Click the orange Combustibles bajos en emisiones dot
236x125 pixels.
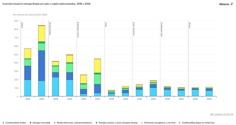(179, 123)
